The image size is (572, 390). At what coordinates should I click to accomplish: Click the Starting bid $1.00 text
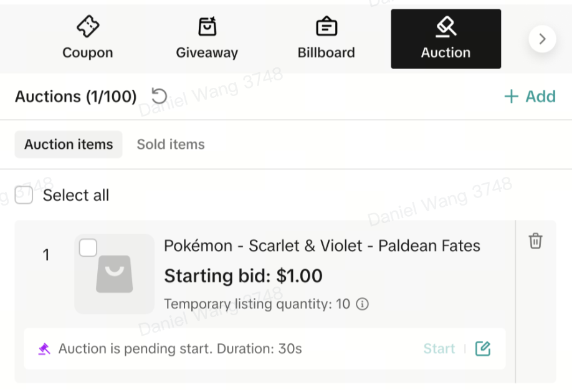click(x=243, y=275)
